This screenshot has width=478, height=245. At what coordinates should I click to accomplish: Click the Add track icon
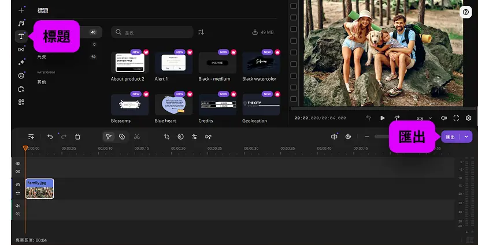tap(31, 137)
